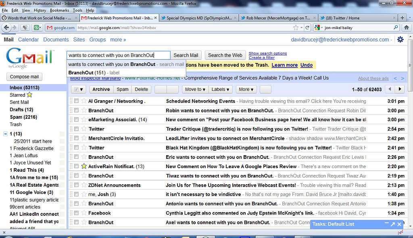The height and width of the screenshot is (238, 413).
Task: Open the Move to dropdown
Action: (195, 89)
